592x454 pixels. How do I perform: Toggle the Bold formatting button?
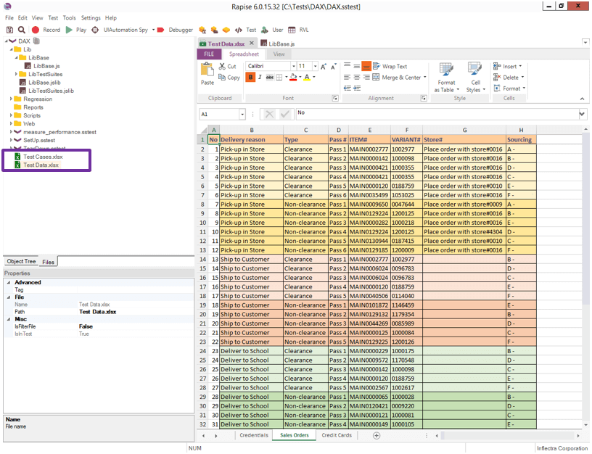[250, 78]
